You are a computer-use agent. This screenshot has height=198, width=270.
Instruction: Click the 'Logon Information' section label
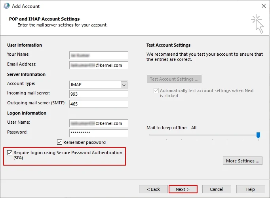click(x=27, y=113)
